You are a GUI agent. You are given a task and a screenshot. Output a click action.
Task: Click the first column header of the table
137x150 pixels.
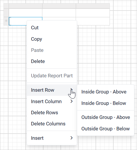25,6
